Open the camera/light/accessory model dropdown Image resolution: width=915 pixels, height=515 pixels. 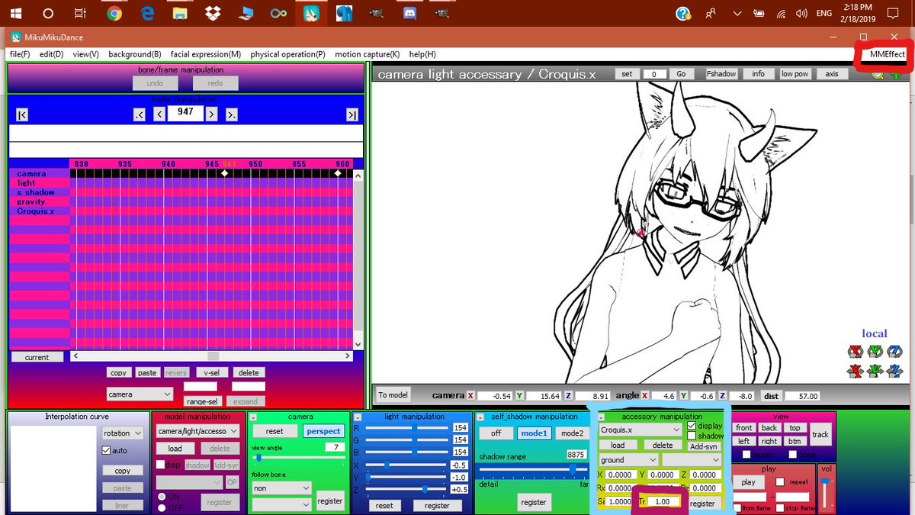[197, 431]
